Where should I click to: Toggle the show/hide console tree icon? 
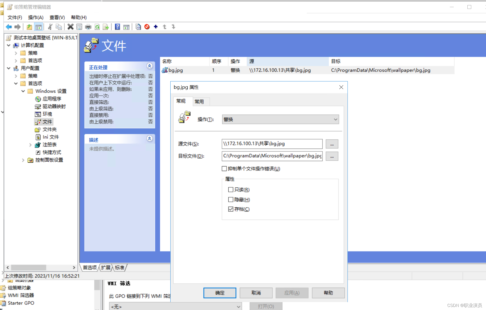point(38,27)
